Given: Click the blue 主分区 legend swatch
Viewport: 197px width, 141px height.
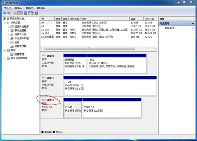Looking at the screenshot, I should (54, 132).
